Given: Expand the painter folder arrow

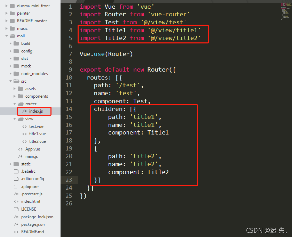Looking at the screenshot, I should pyautogui.click(x=6, y=13).
